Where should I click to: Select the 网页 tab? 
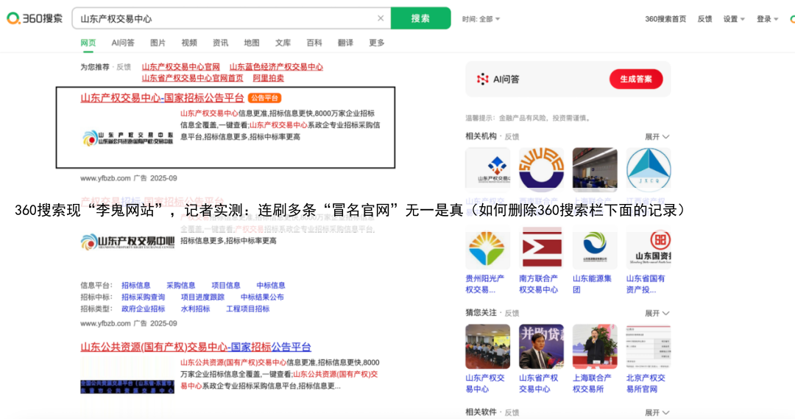pyautogui.click(x=88, y=43)
